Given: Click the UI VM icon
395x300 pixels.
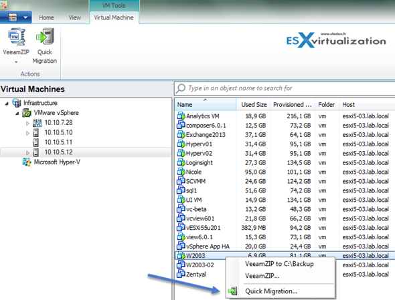Looking at the screenshot, I should click(181, 199).
